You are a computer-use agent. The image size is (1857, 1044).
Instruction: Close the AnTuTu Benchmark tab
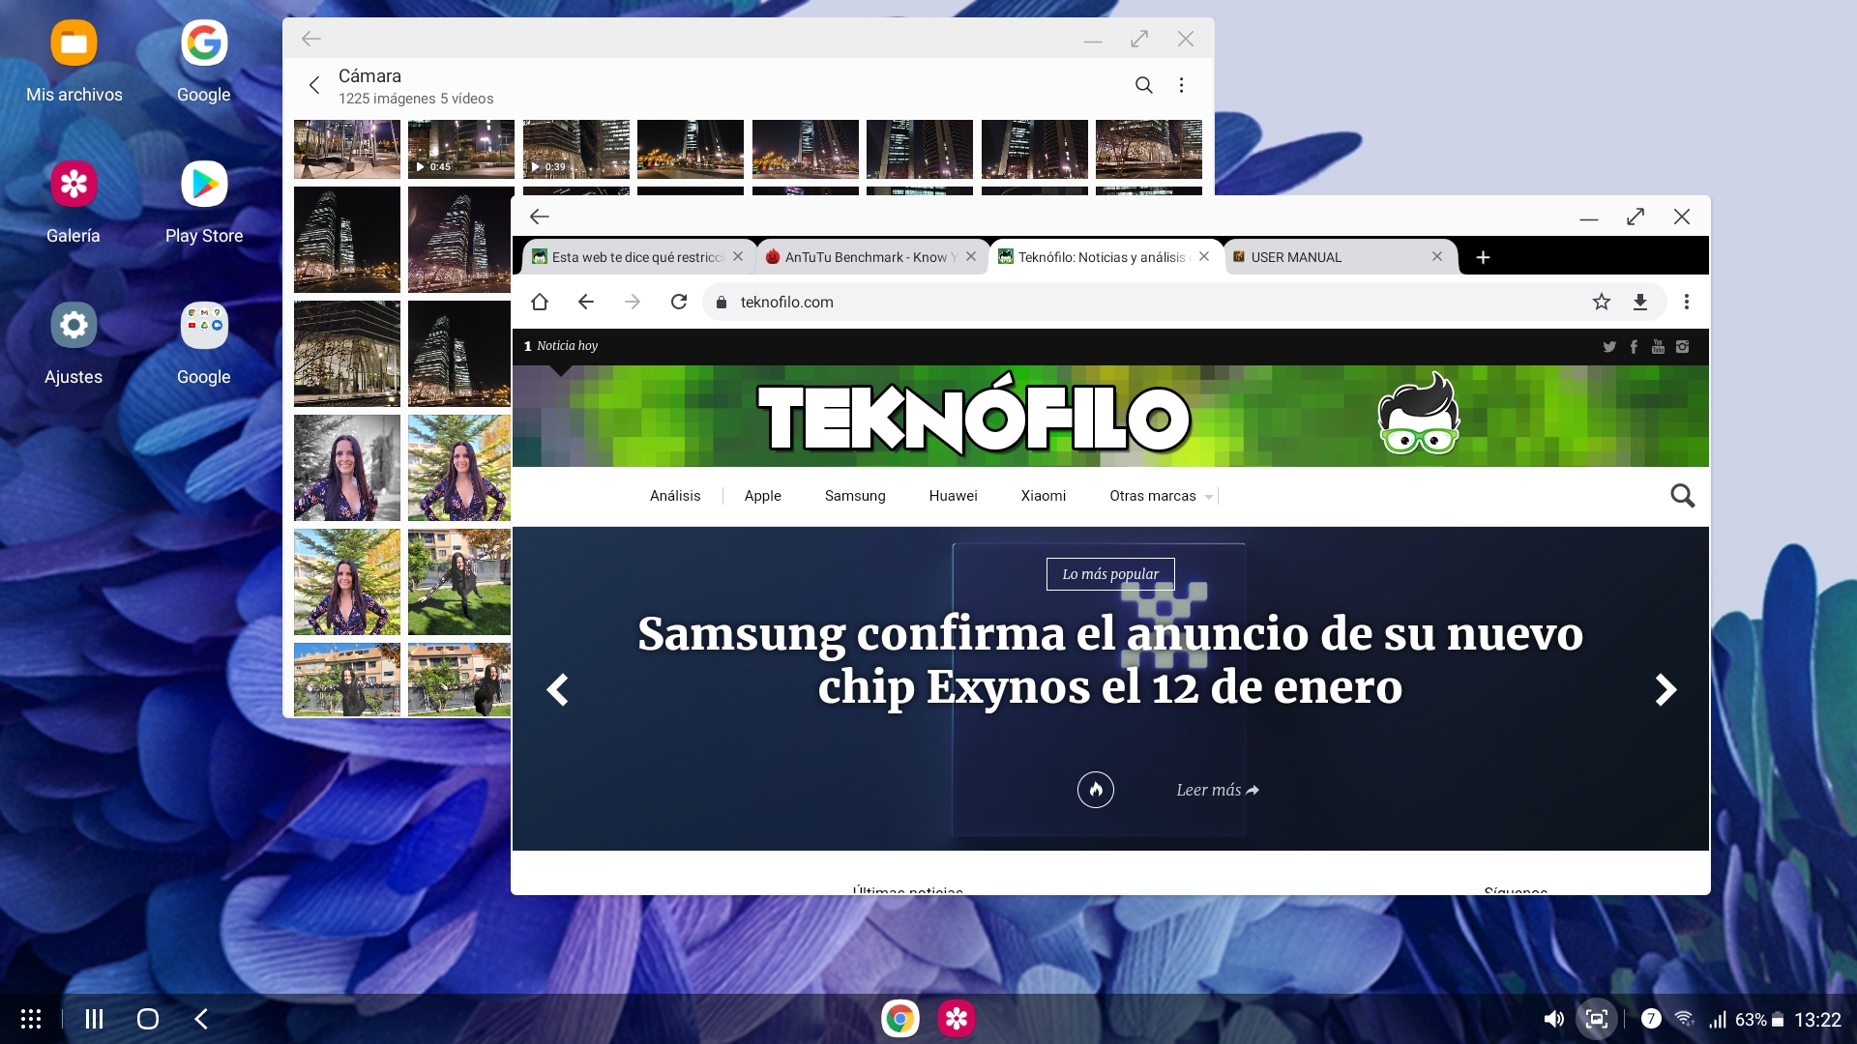(971, 257)
